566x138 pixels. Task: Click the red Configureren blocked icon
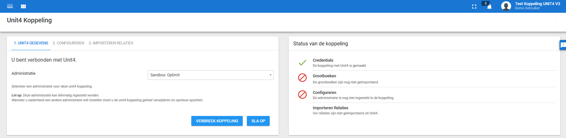[302, 95]
